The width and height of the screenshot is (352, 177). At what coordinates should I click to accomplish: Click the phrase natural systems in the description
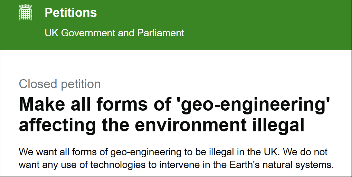[301, 164]
